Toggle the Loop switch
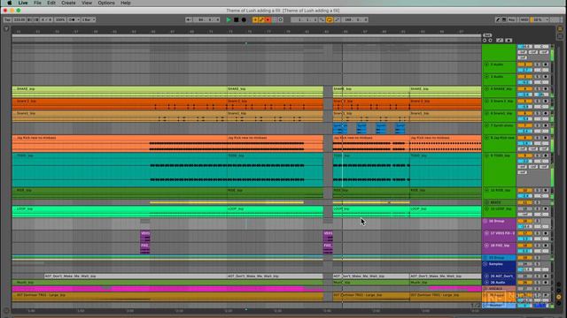Image resolution: width=567 pixels, height=318 pixels. (x=330, y=19)
